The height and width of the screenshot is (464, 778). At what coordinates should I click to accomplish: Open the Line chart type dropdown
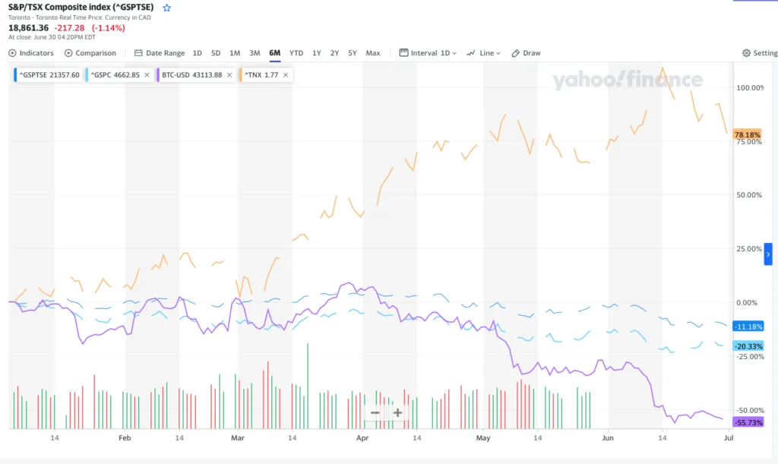coord(484,53)
